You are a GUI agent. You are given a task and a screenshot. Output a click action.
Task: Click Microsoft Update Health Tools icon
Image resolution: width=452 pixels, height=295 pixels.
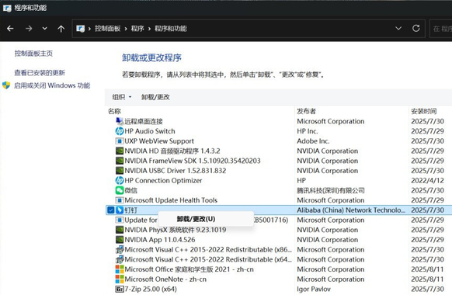coord(120,200)
